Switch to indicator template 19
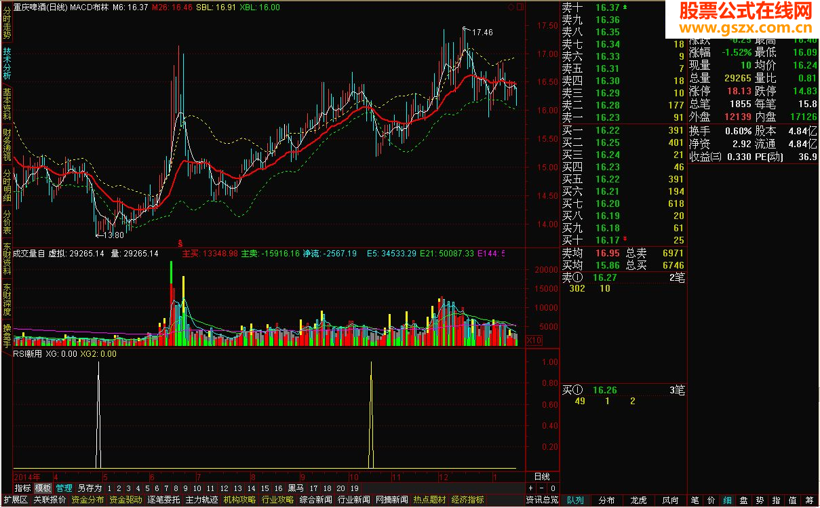 pos(354,488)
